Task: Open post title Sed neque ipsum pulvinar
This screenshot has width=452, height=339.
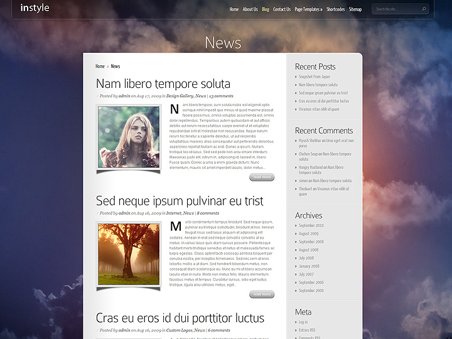Action: coord(180,201)
